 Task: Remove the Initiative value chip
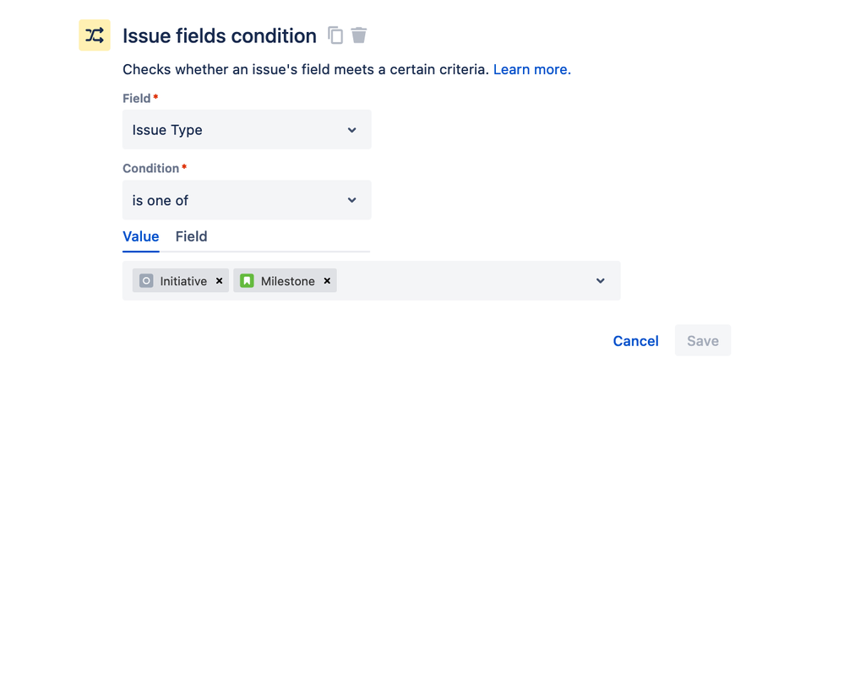219,281
